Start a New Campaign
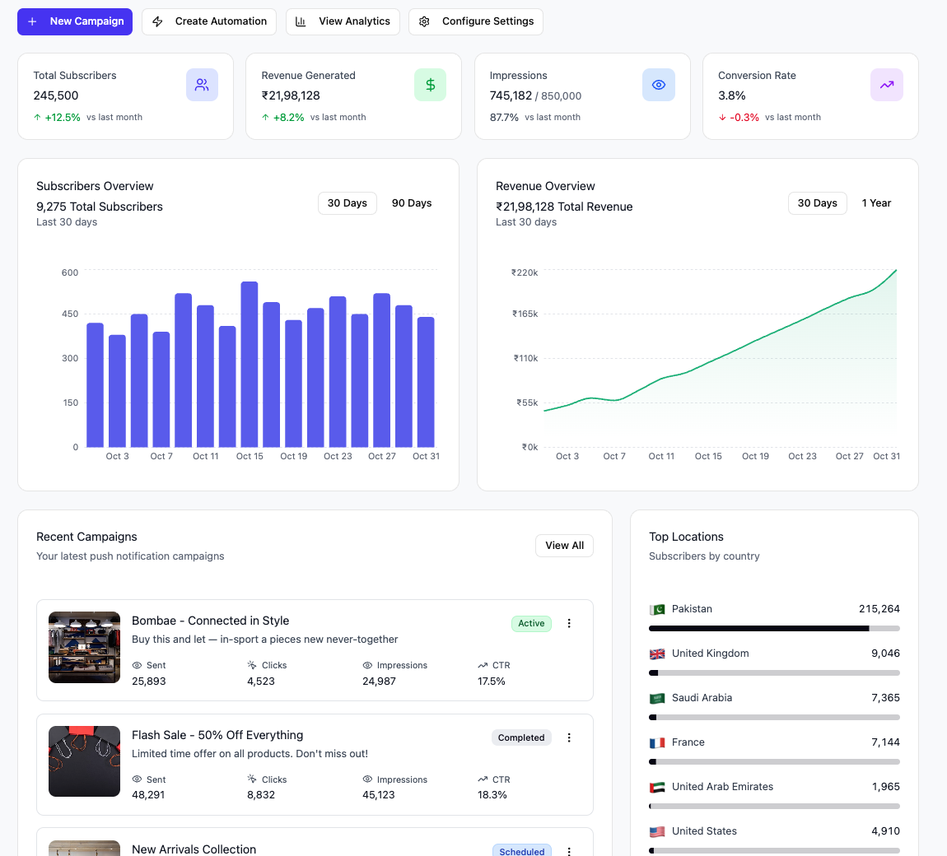 point(76,21)
